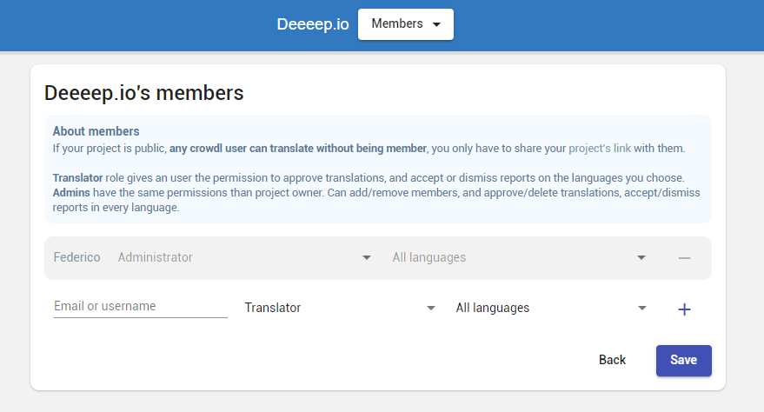This screenshot has width=764, height=412.
Task: Open Federico's All languages selector
Action: [x=520, y=257]
